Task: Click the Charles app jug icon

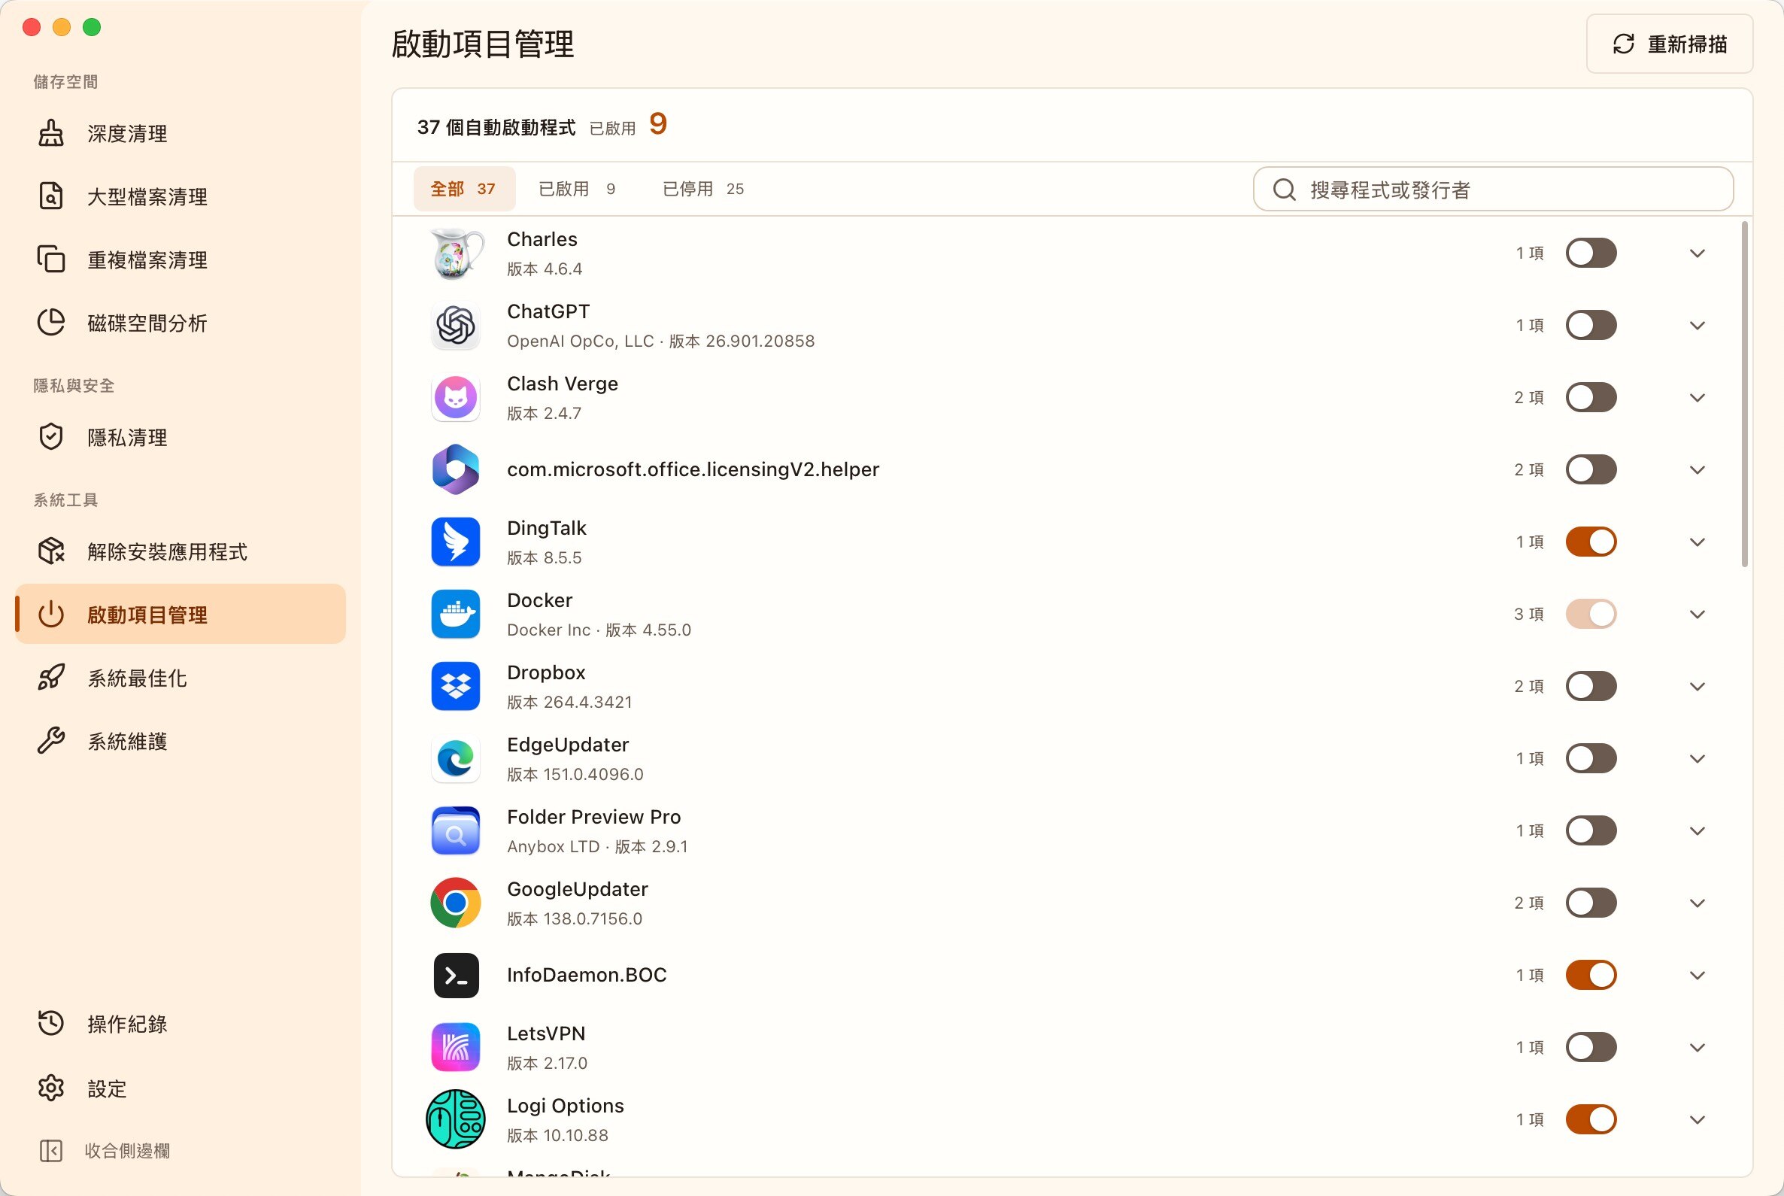Action: pyautogui.click(x=456, y=253)
